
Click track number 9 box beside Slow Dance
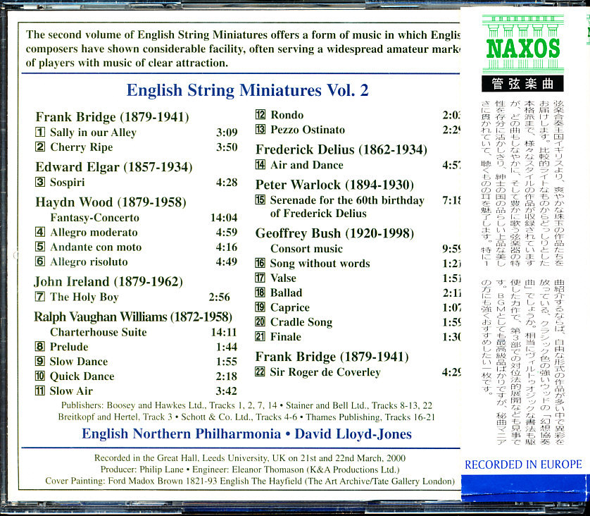click(x=40, y=361)
